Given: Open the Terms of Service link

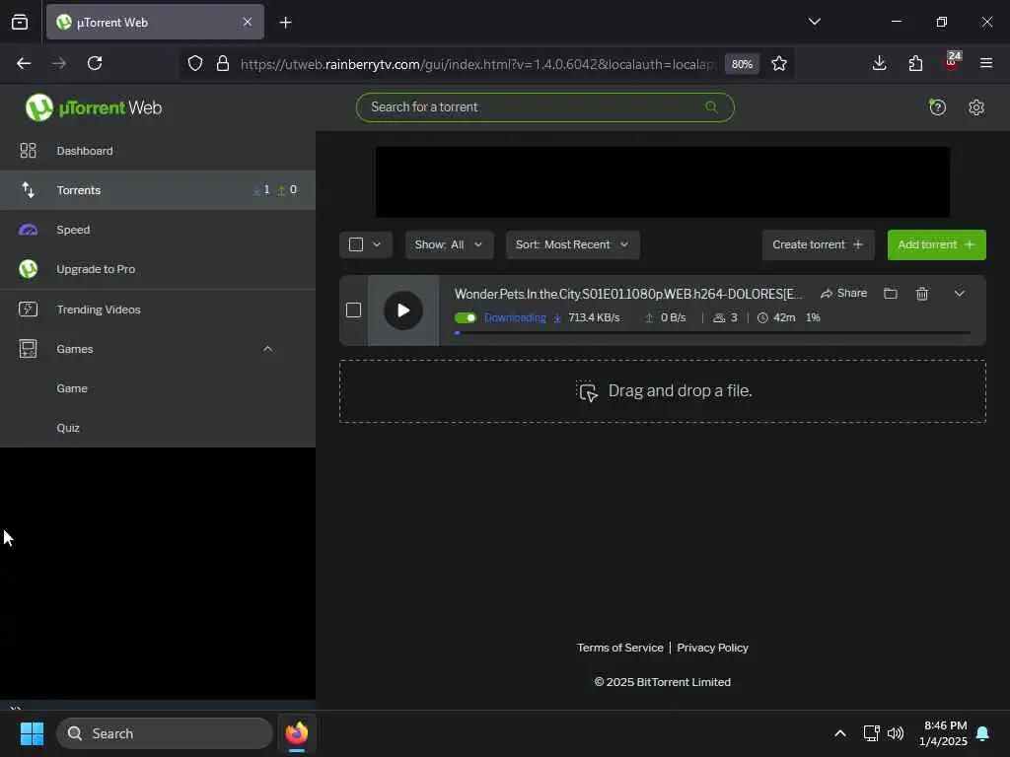Looking at the screenshot, I should click(x=619, y=648).
